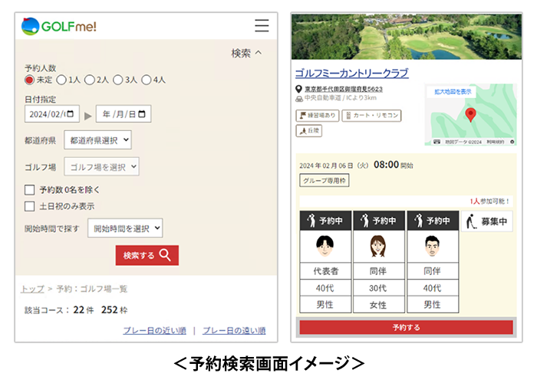This screenshot has height=383, width=537.
Task: Open the ゴルフミーカントリークラブ link
Action: click(x=351, y=74)
